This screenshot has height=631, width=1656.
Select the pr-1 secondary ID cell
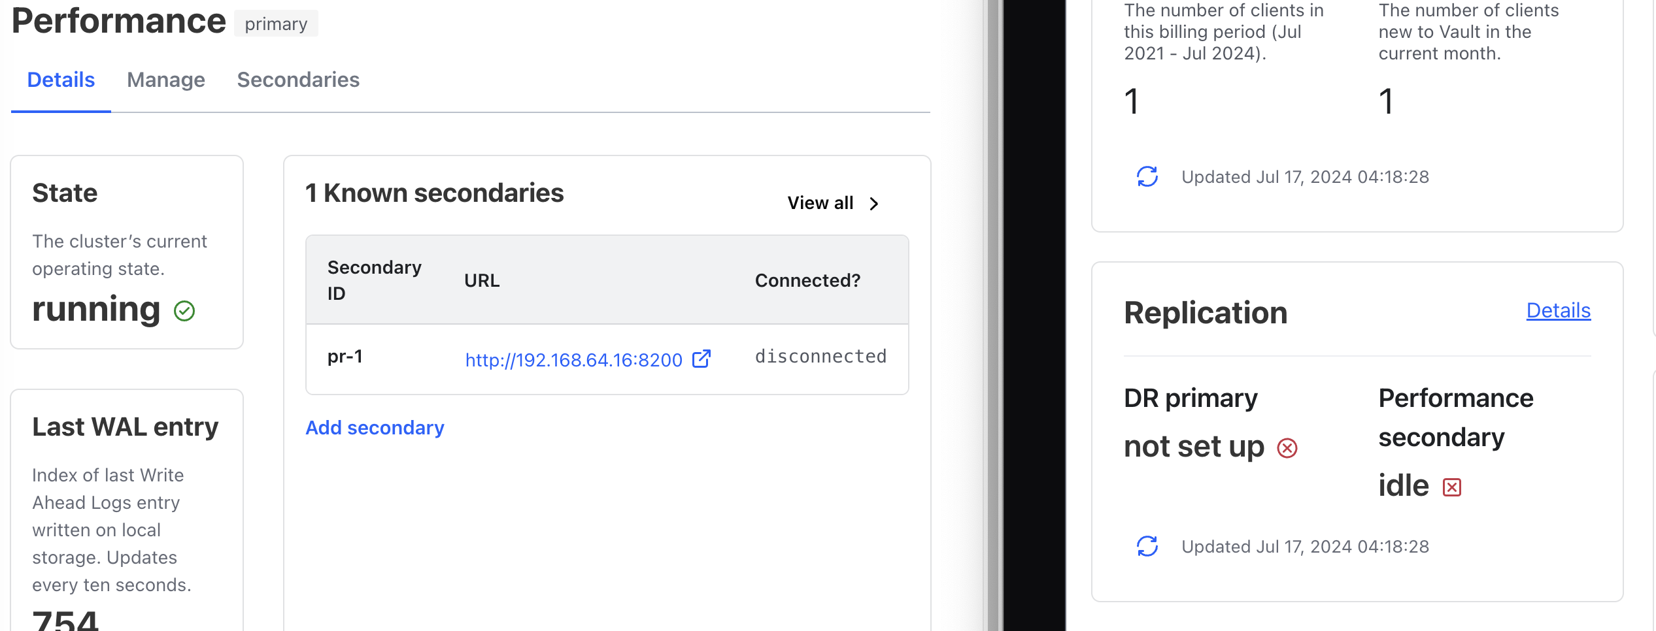click(345, 357)
